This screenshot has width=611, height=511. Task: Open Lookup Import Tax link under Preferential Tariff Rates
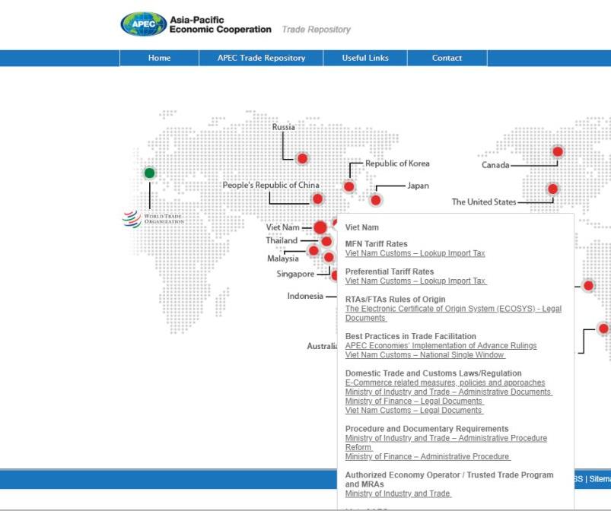[415, 281]
